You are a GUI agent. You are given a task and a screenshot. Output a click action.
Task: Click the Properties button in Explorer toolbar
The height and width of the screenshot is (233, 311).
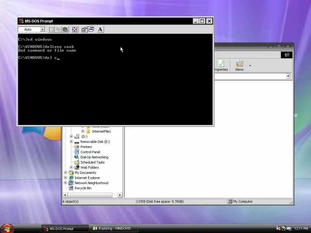(x=221, y=66)
